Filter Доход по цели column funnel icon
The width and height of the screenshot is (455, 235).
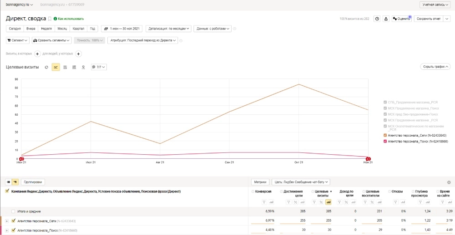[x=339, y=202]
